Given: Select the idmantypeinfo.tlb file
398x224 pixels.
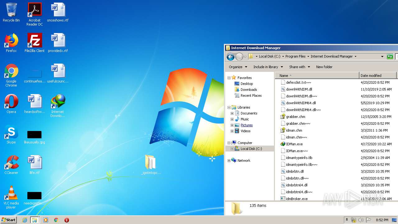Looking at the screenshot, I should [x=299, y=158].
